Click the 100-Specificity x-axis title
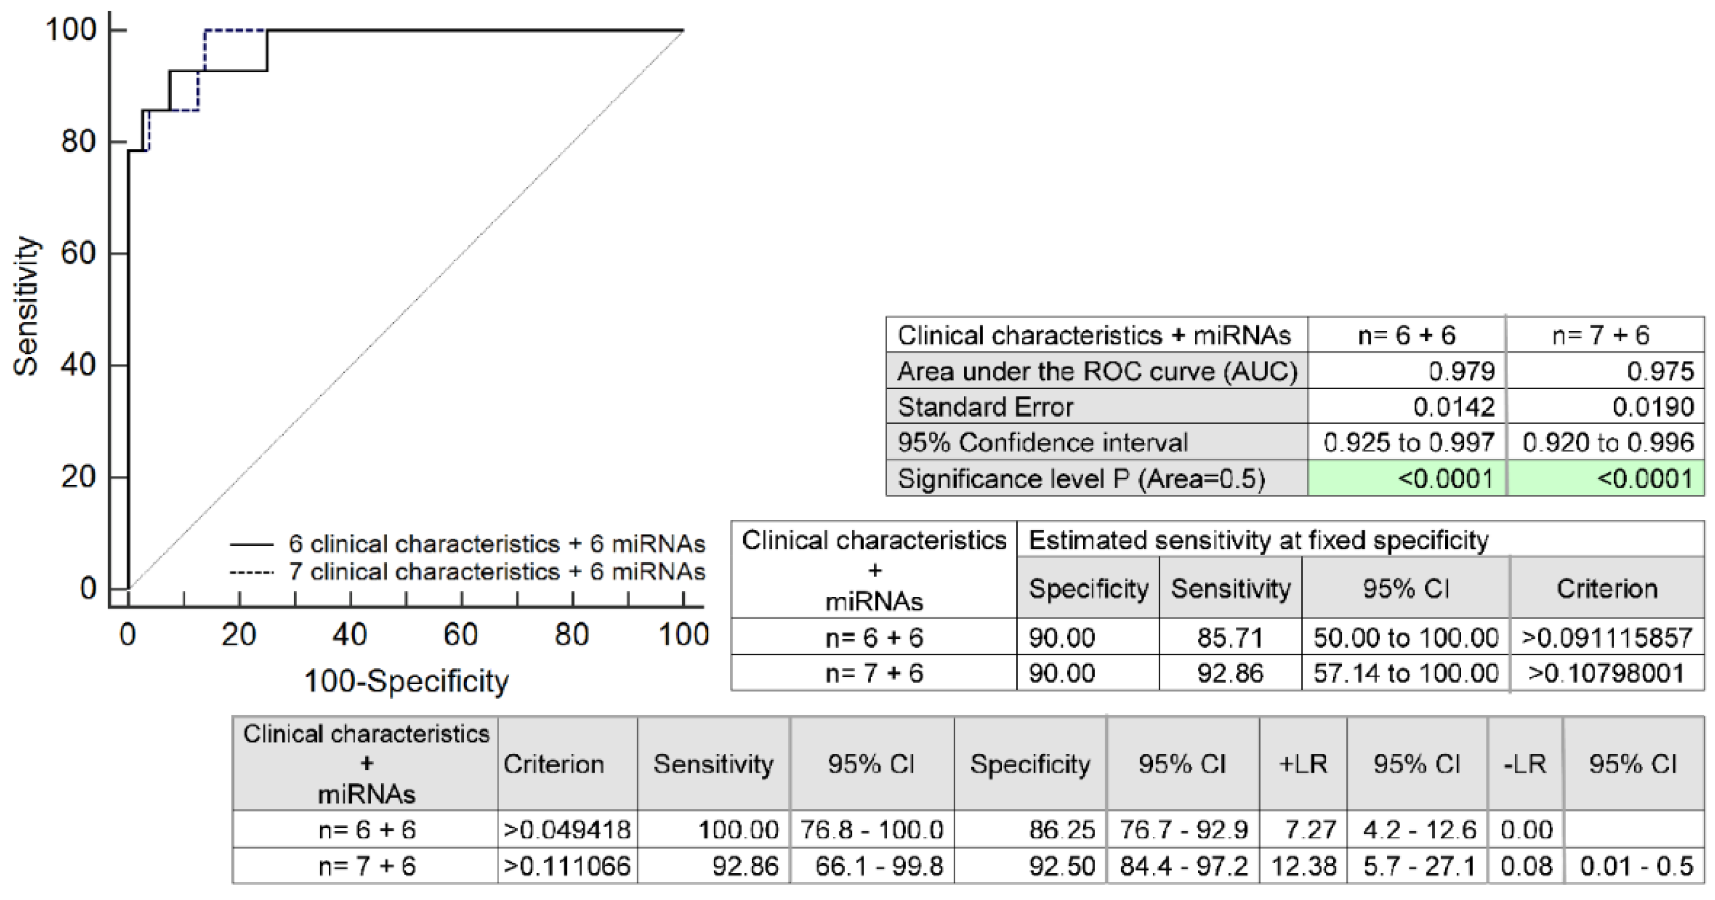 click(406, 682)
